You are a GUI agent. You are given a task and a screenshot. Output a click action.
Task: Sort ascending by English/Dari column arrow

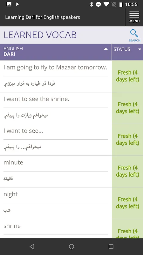point(106,49)
